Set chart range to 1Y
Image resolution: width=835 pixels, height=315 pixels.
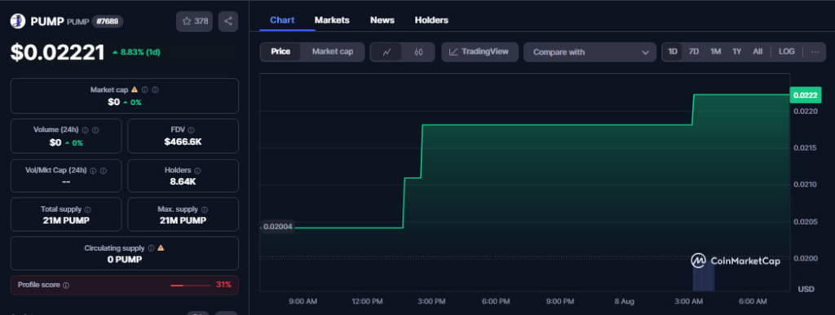(736, 51)
